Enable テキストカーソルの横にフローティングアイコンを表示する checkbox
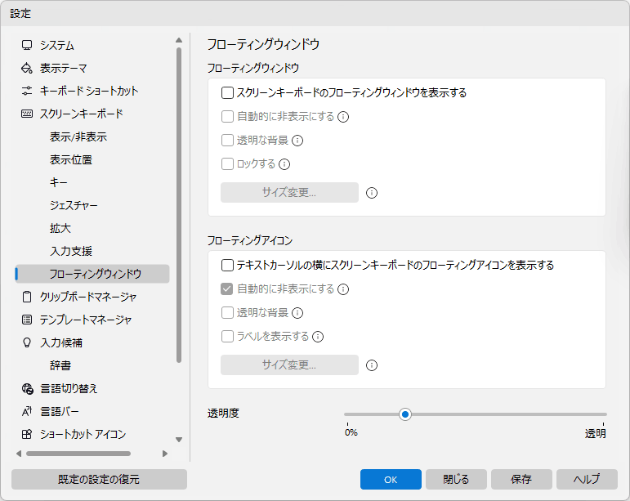Screen dimensions: 630x501 coord(227,265)
